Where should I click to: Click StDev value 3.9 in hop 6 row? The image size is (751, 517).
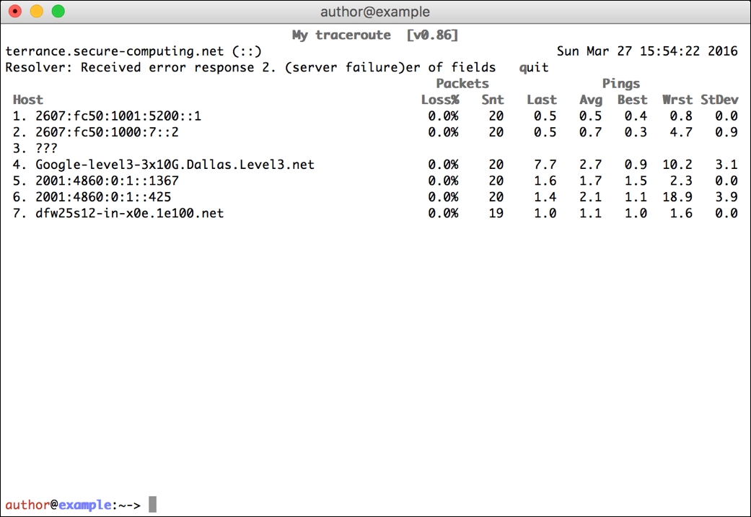pyautogui.click(x=726, y=197)
